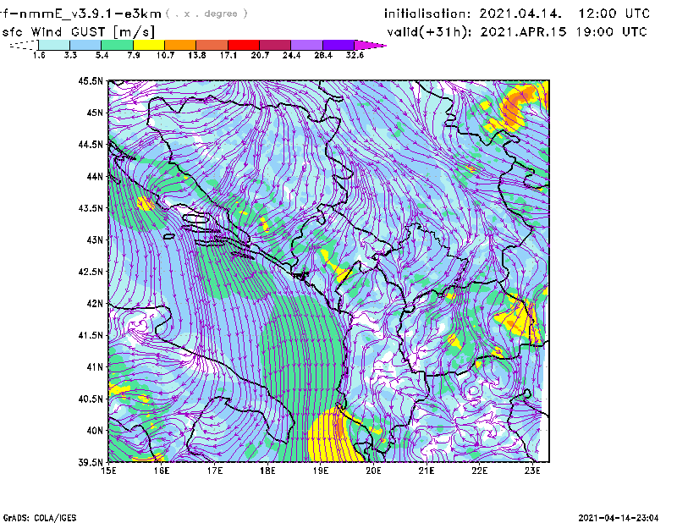Viewport: 677px width, 523px height.
Task: Click the latitude label '40.5N'
Action: [x=91, y=399]
